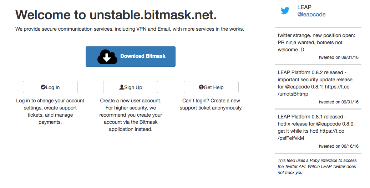The image size is (370, 188).
Task: Click the Twitter bird icon
Action: point(285,11)
